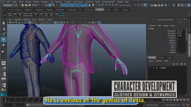The image size is (191, 107).
Task: Click the play forward button
Action: (x=178, y=100)
